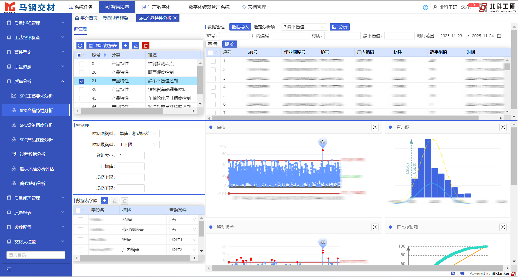Switch to the 质量过程预警 tab
The image size is (518, 277).
tap(115, 18)
